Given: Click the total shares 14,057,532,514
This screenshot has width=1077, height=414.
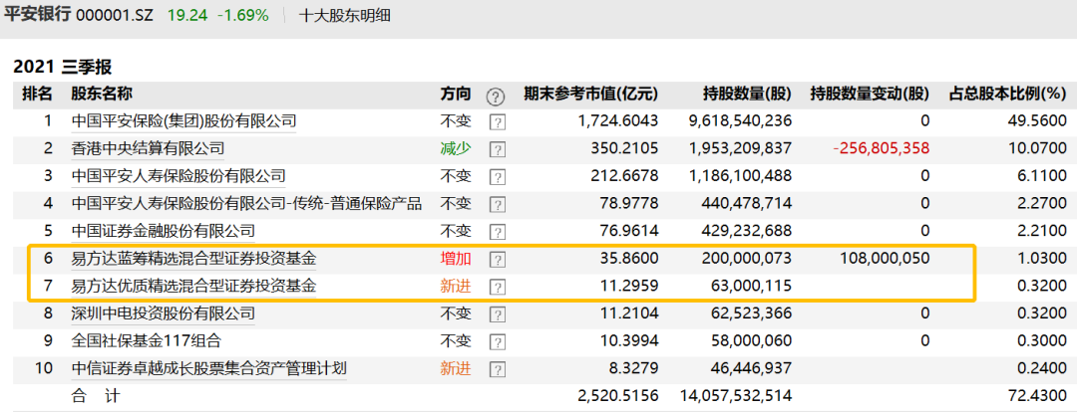Looking at the screenshot, I should point(736,396).
